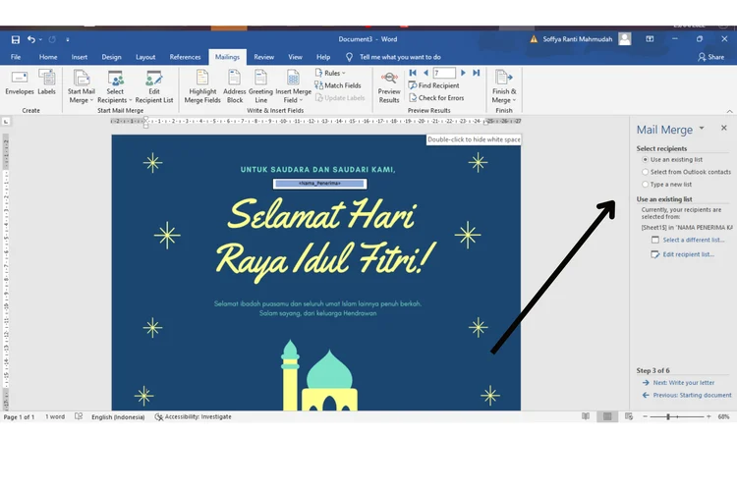Open Match Fields
Image resolution: width=737 pixels, height=491 pixels.
338,85
